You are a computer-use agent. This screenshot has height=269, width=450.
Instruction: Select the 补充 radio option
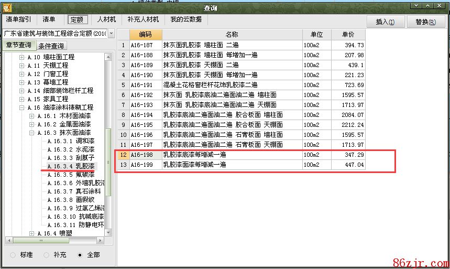(x=46, y=255)
